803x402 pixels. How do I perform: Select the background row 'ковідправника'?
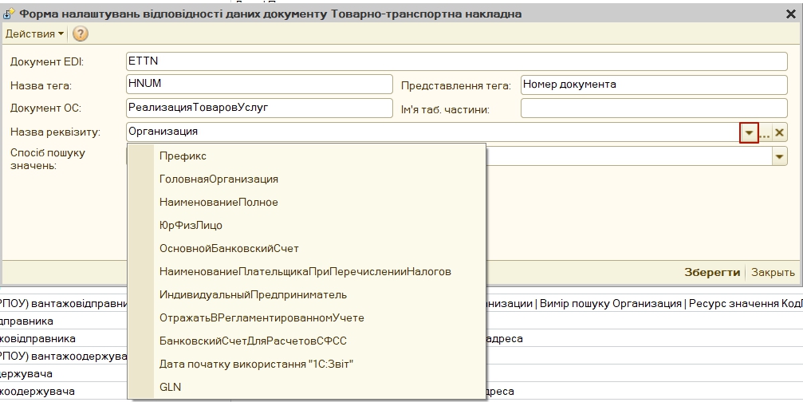[38, 339]
